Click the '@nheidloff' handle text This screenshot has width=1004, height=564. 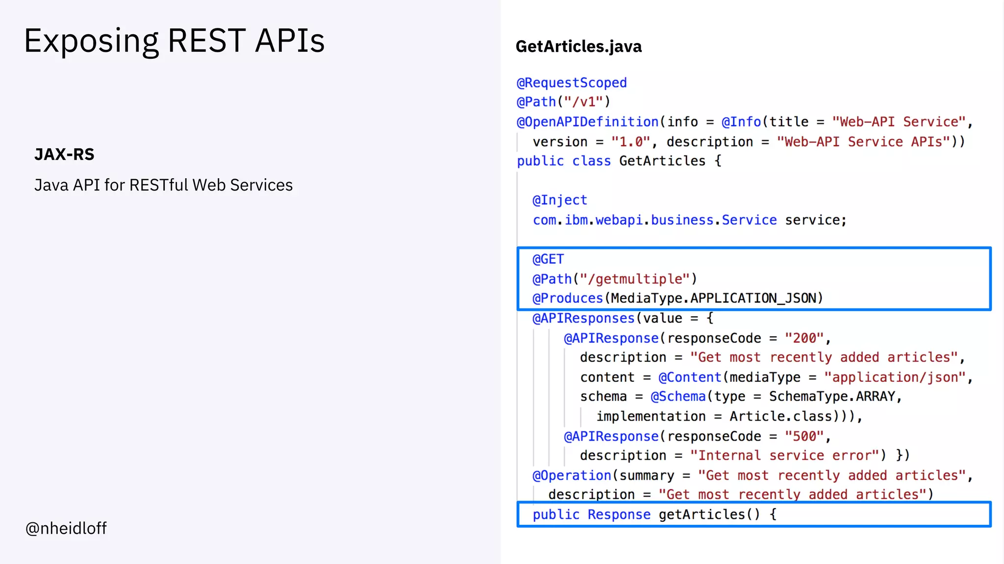[x=66, y=528]
